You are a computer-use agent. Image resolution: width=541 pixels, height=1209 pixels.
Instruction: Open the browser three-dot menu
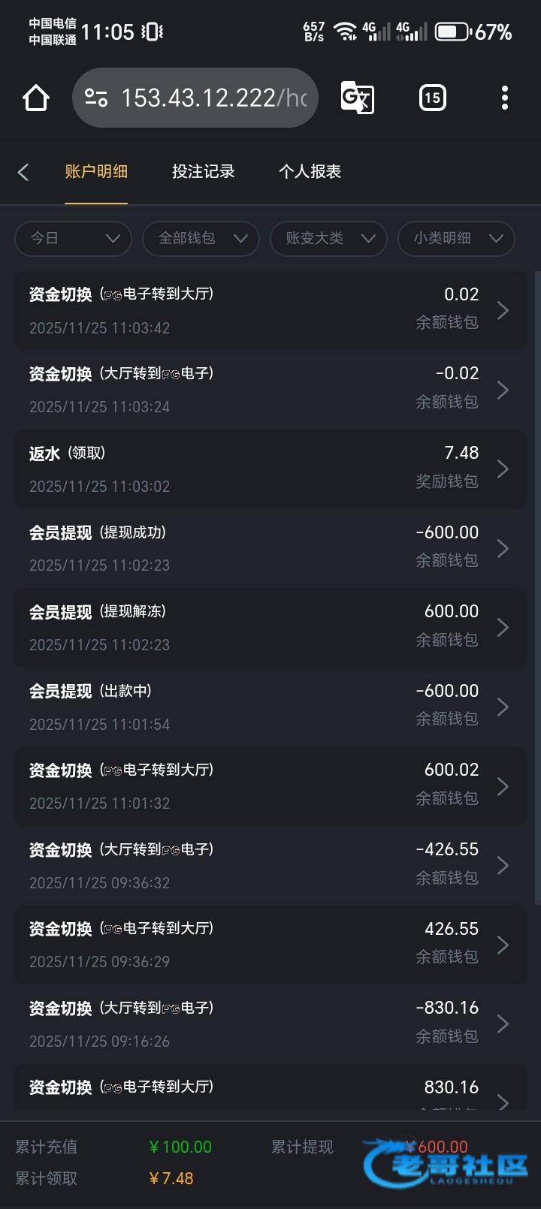coord(504,98)
